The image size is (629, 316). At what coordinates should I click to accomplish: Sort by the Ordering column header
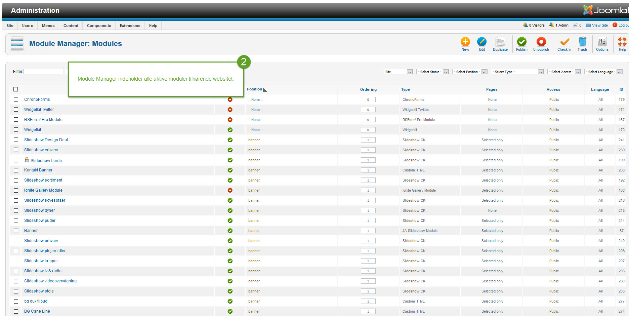tap(368, 89)
